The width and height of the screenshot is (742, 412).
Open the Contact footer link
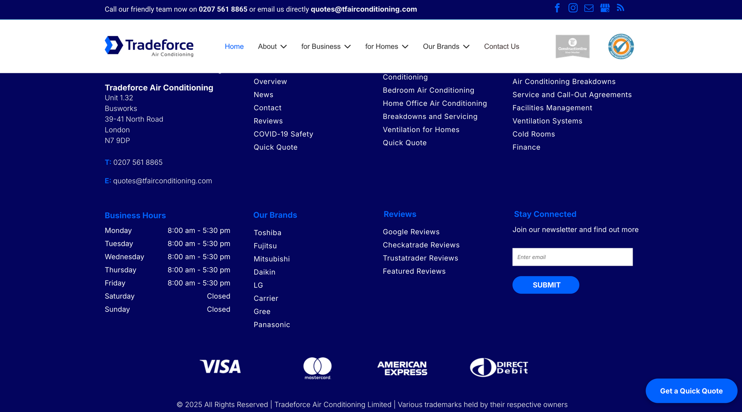[267, 108]
